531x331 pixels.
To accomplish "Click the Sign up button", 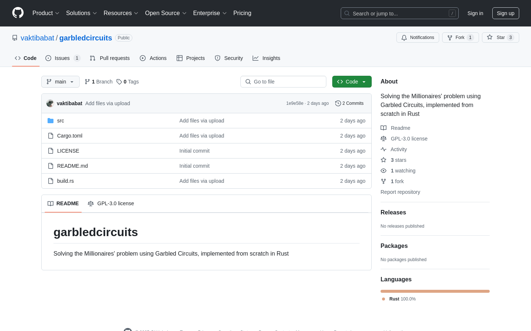I will point(506,13).
